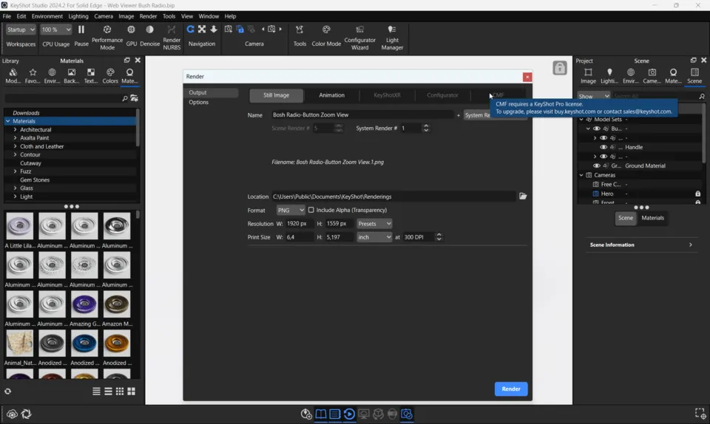Open the Favorites library tab
Image resolution: width=710 pixels, height=424 pixels.
[x=33, y=76]
